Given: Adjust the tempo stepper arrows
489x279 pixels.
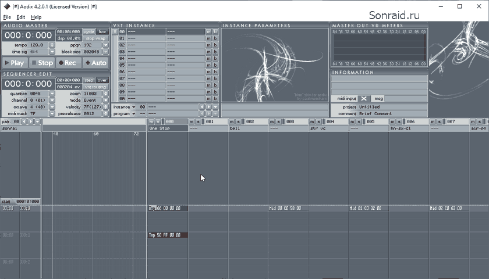Looking at the screenshot, I should 52,45.
